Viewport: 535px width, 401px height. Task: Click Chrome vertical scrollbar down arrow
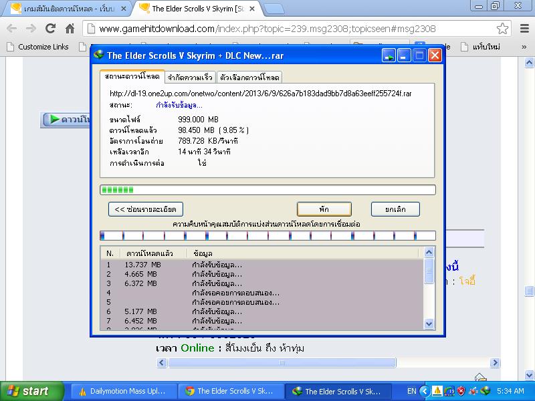point(529,376)
